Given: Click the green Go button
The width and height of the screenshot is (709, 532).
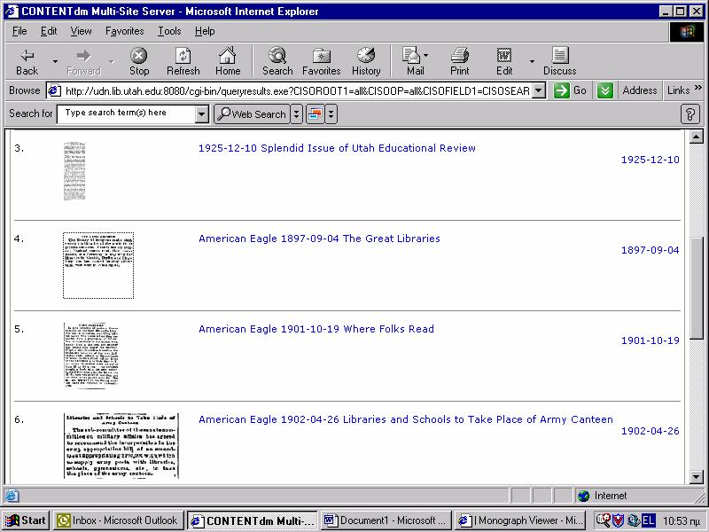Looking at the screenshot, I should pyautogui.click(x=570, y=90).
